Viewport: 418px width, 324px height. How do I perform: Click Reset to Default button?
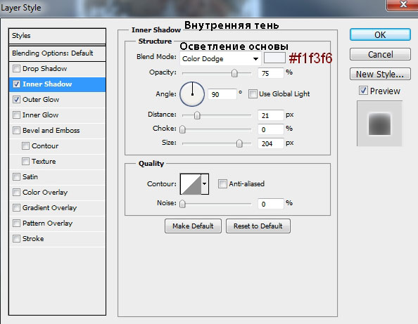[x=258, y=226]
